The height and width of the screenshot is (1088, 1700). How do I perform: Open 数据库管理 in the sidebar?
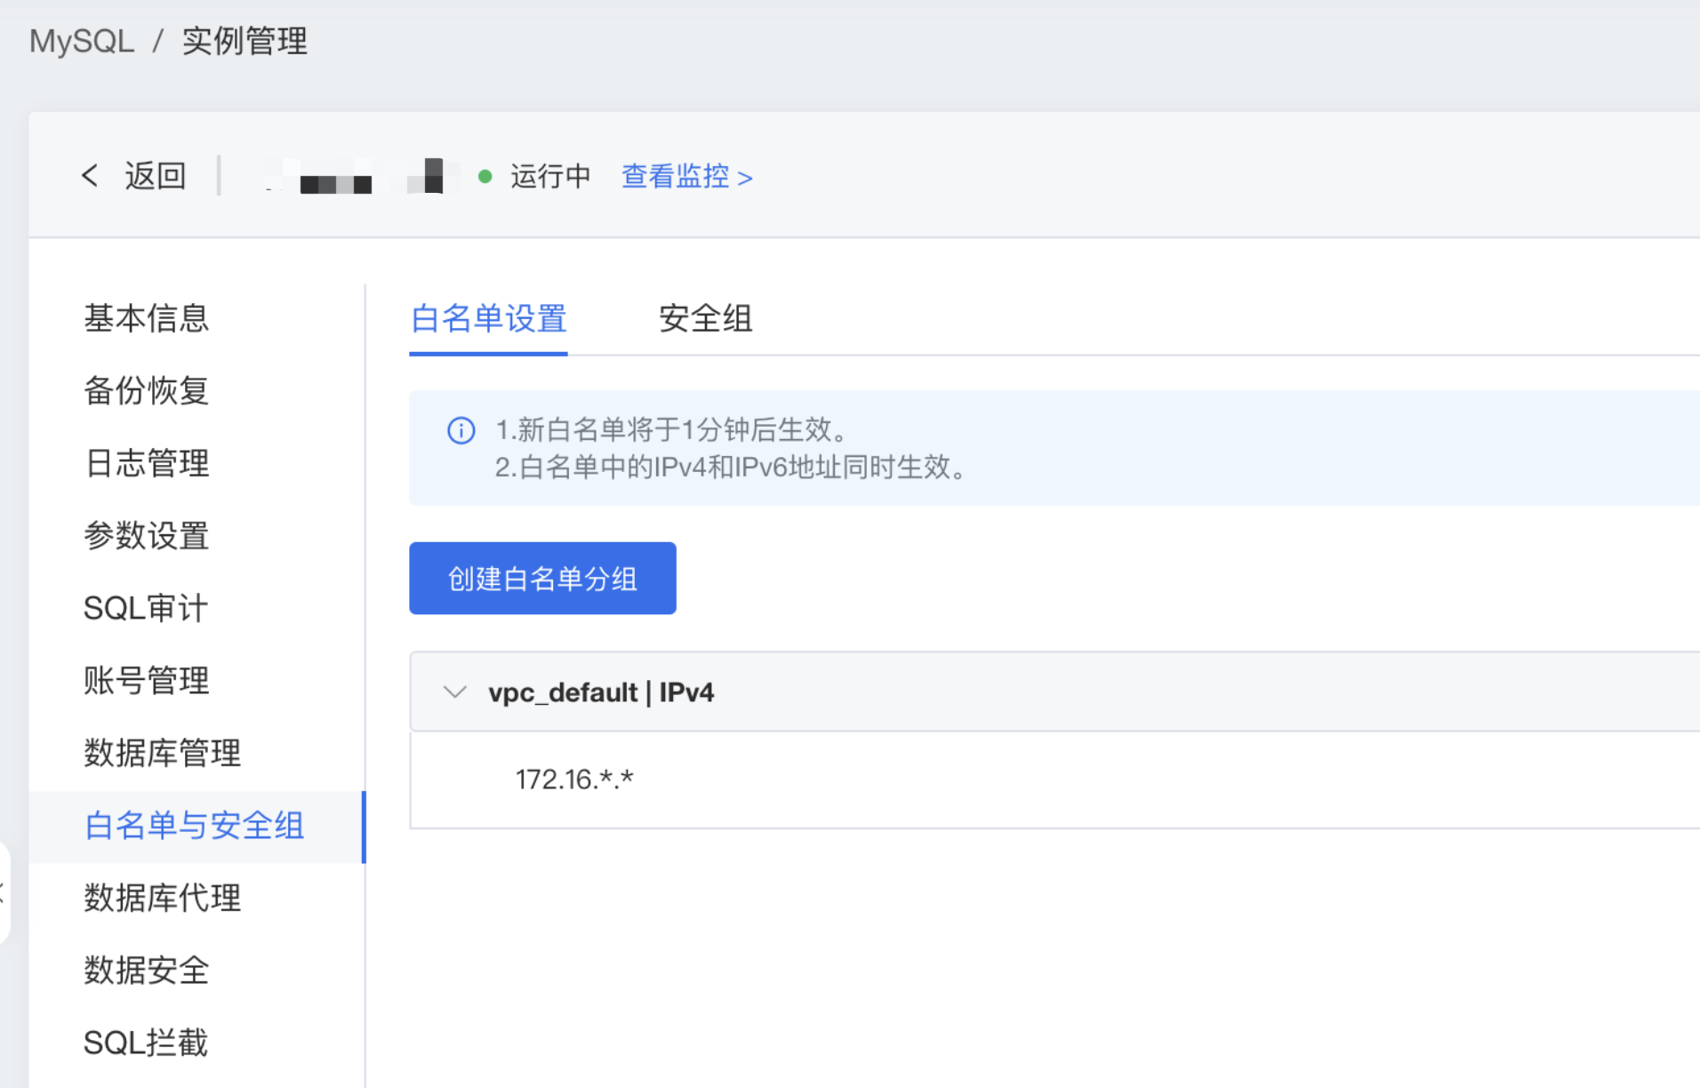pyautogui.click(x=162, y=753)
